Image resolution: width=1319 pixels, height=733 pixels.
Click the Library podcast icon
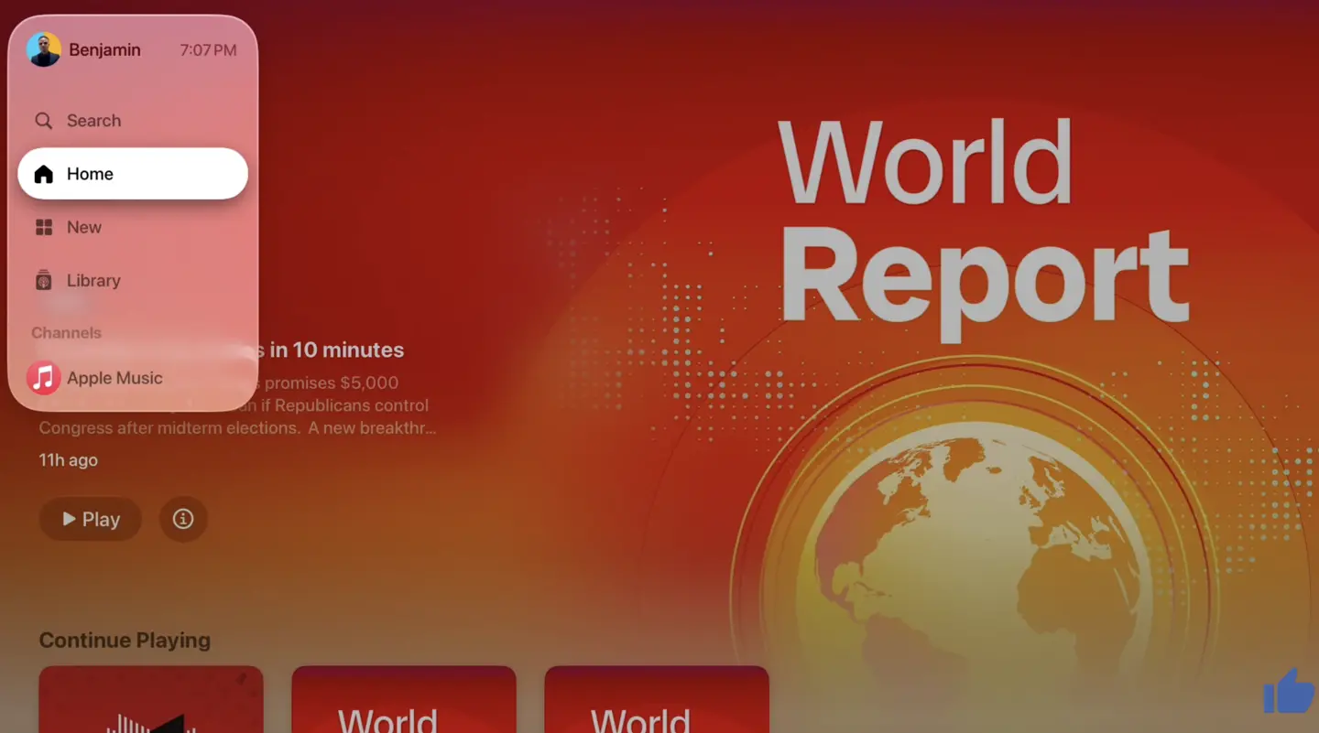point(43,280)
